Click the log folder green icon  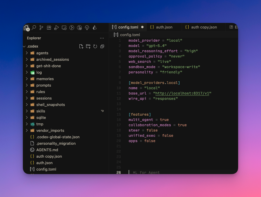(x=33, y=73)
